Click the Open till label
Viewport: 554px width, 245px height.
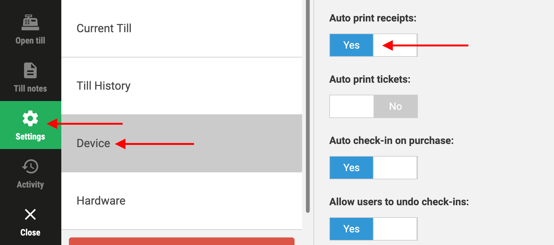click(30, 41)
